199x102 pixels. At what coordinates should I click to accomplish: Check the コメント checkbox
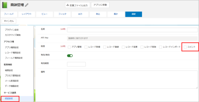click(x=185, y=47)
